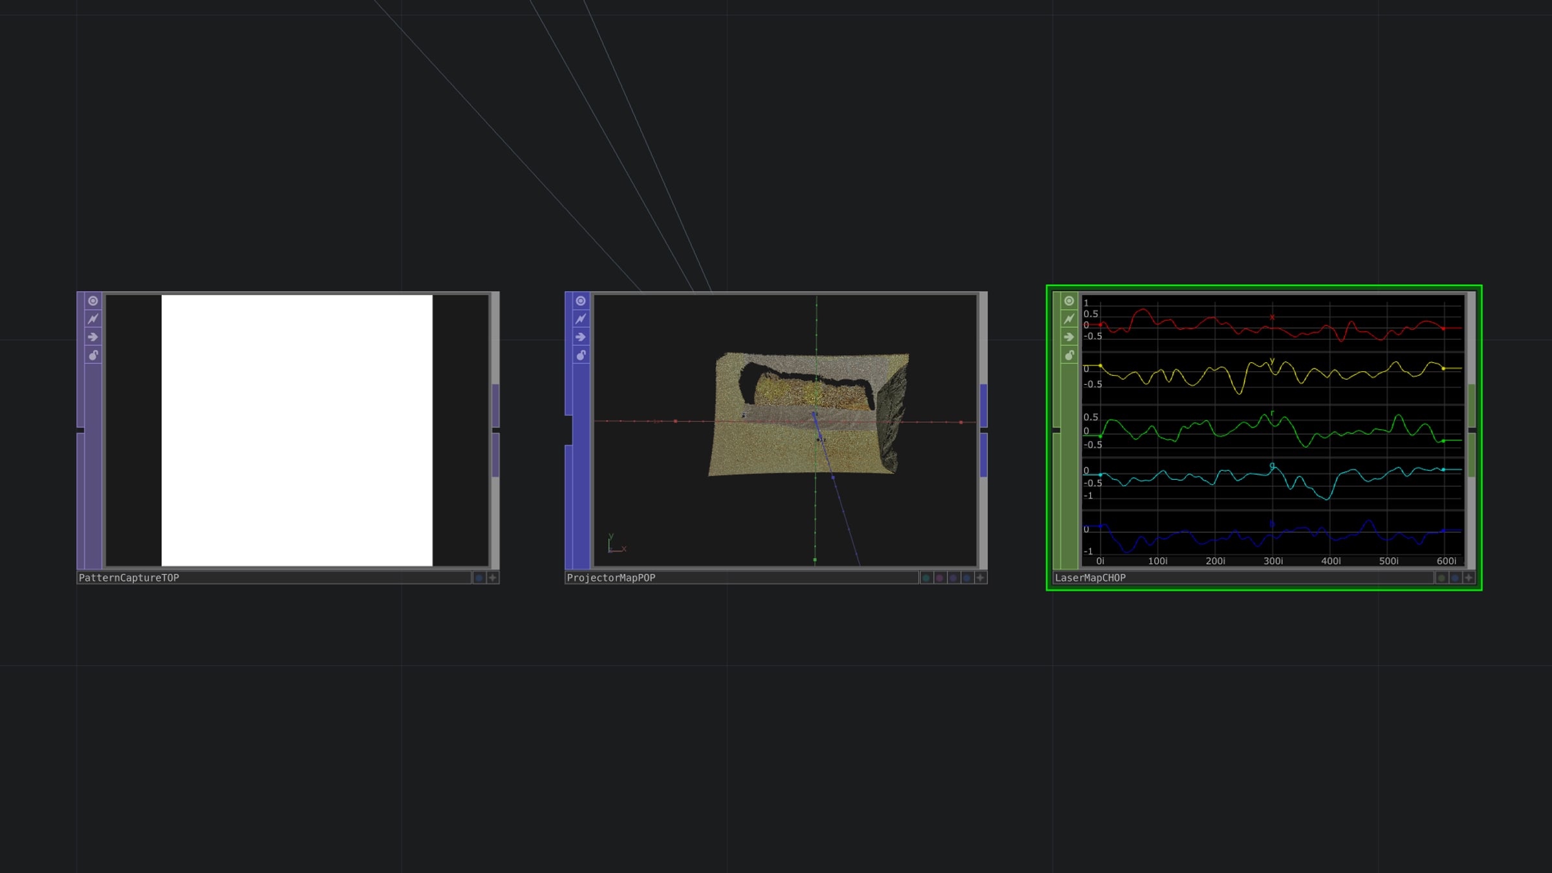Image resolution: width=1552 pixels, height=873 pixels.
Task: Toggle Clone Immune flag on LaserMapCHOP
Action: 1069,319
